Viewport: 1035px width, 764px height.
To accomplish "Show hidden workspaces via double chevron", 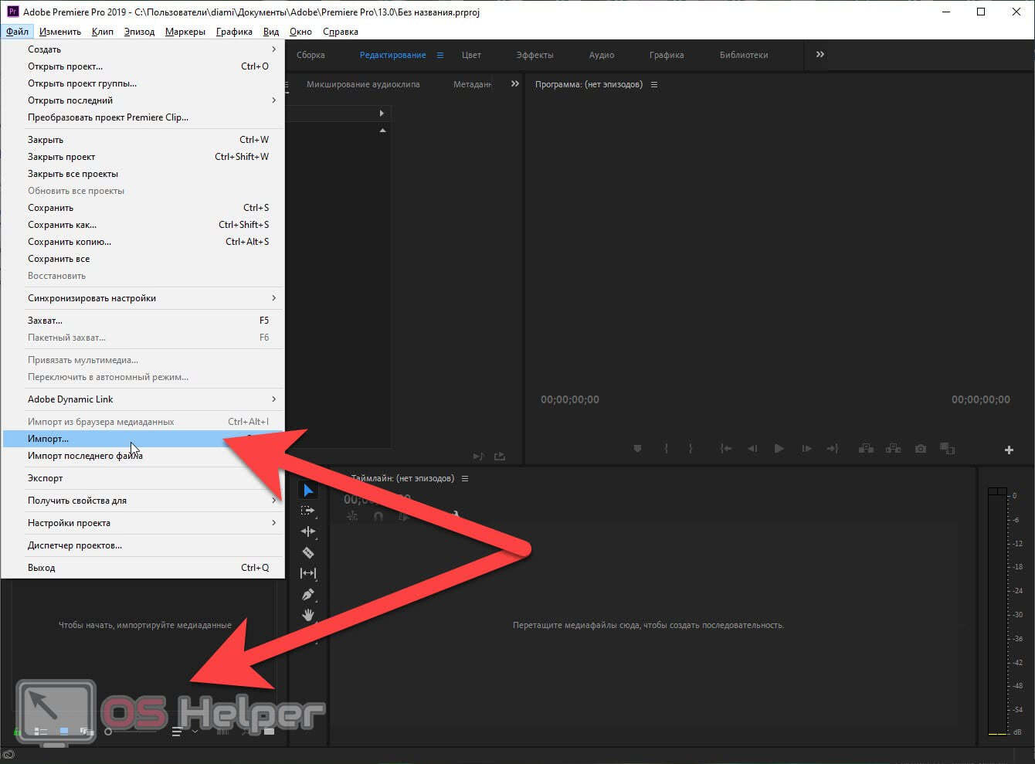I will pos(820,55).
